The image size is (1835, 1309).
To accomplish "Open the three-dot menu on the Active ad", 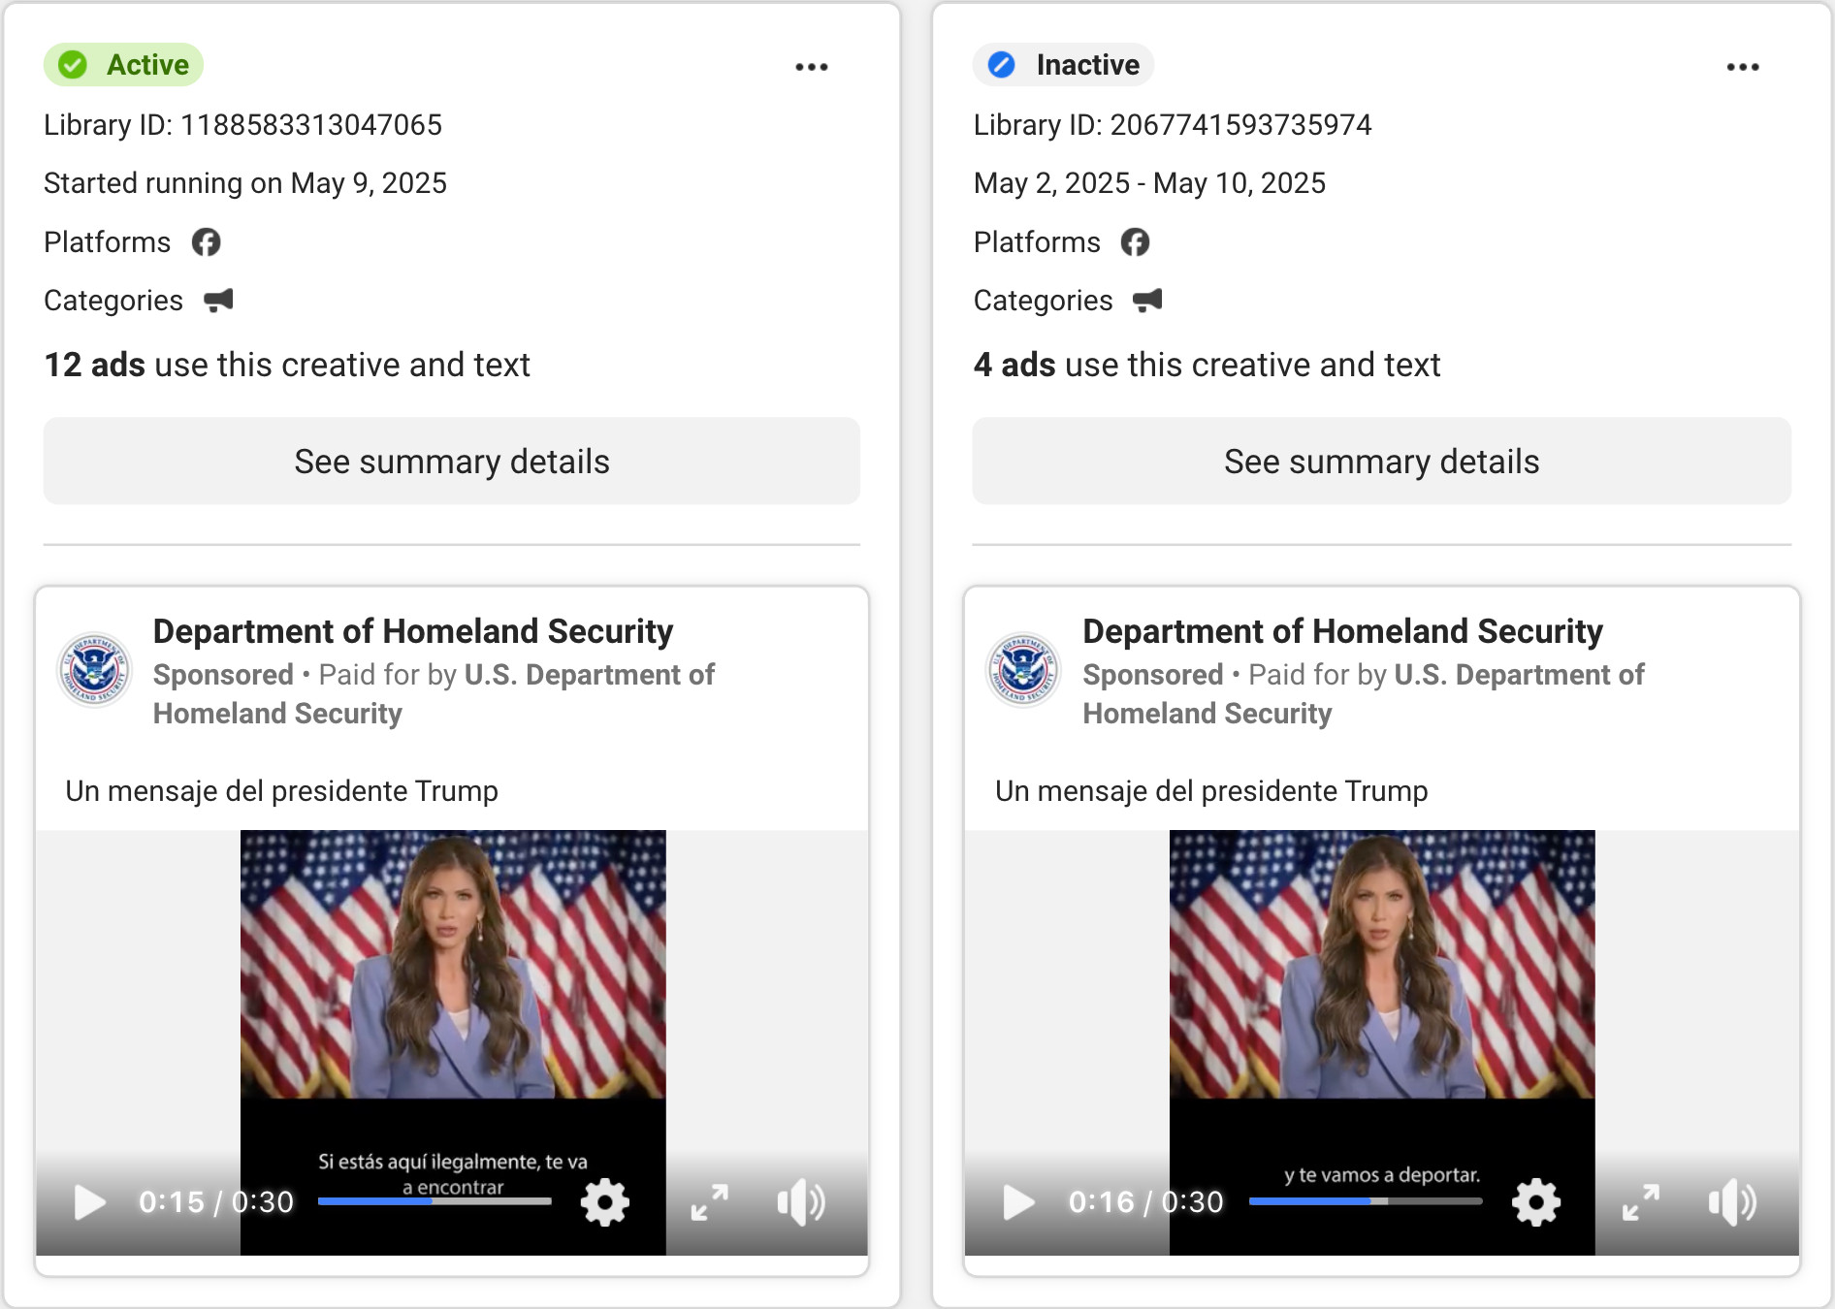I will point(811,67).
